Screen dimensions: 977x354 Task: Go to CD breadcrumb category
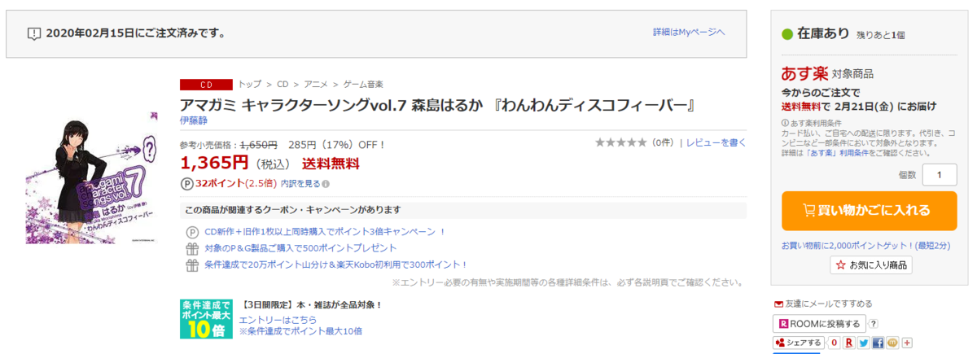tap(283, 84)
